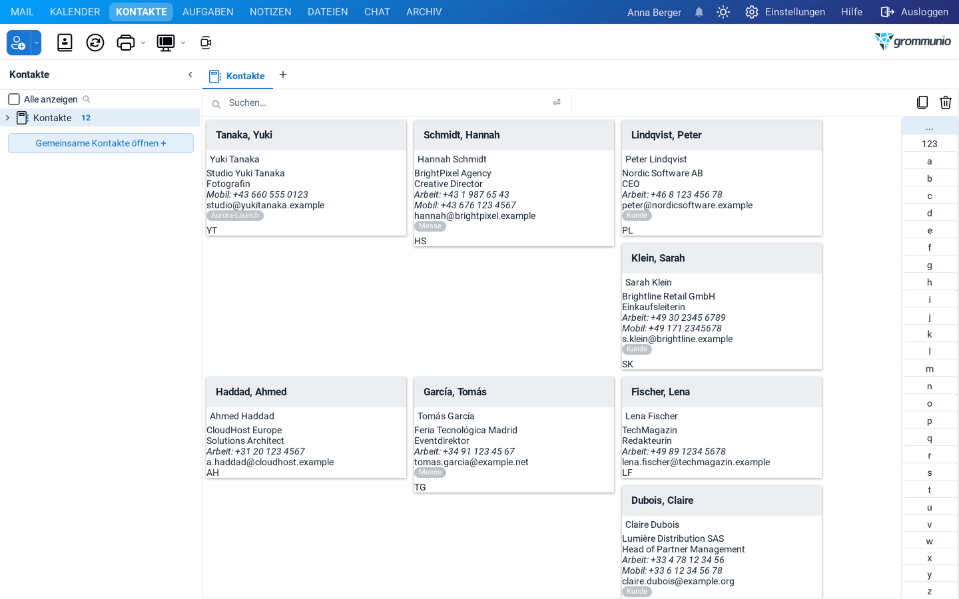Open the CHAT section

(377, 12)
